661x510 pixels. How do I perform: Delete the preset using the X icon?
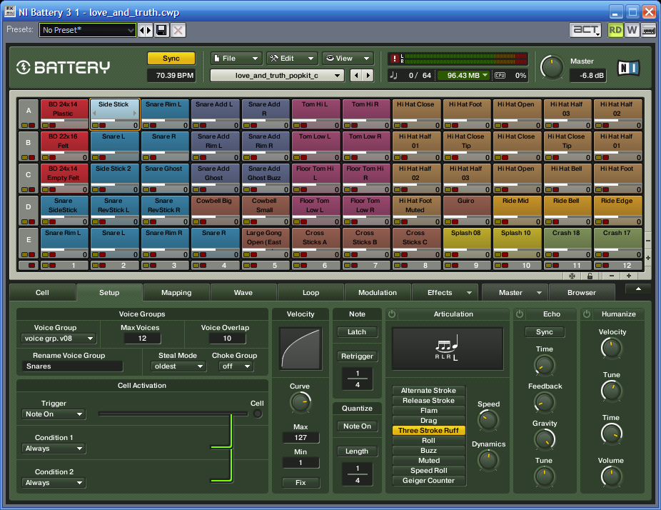tap(178, 30)
